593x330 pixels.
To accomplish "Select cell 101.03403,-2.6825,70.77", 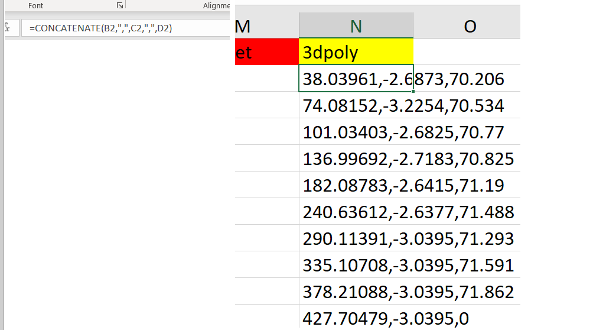I will pyautogui.click(x=356, y=131).
